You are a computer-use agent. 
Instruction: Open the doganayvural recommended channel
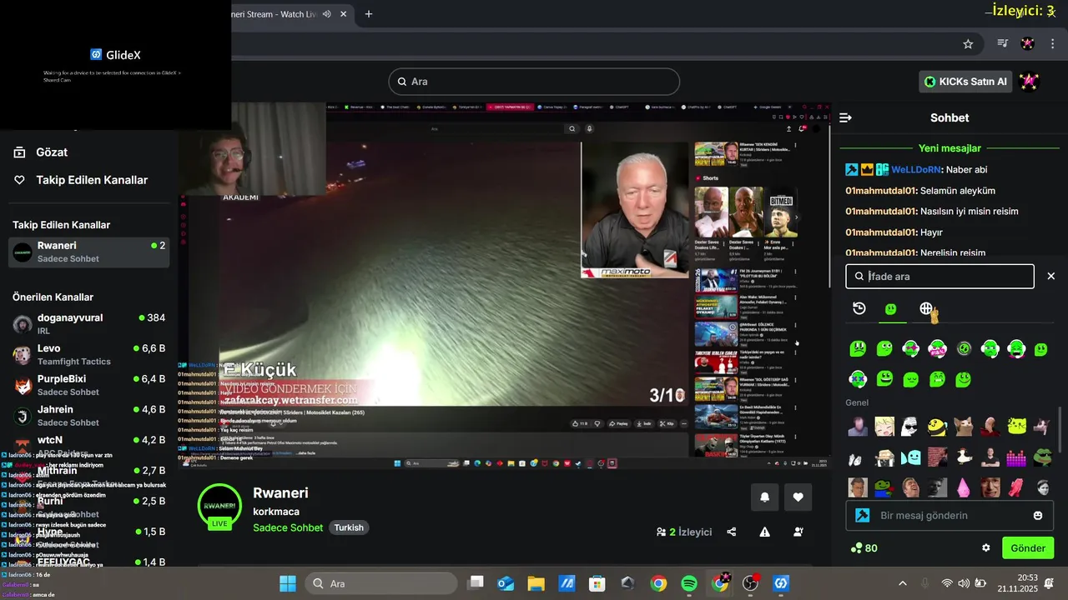point(89,324)
